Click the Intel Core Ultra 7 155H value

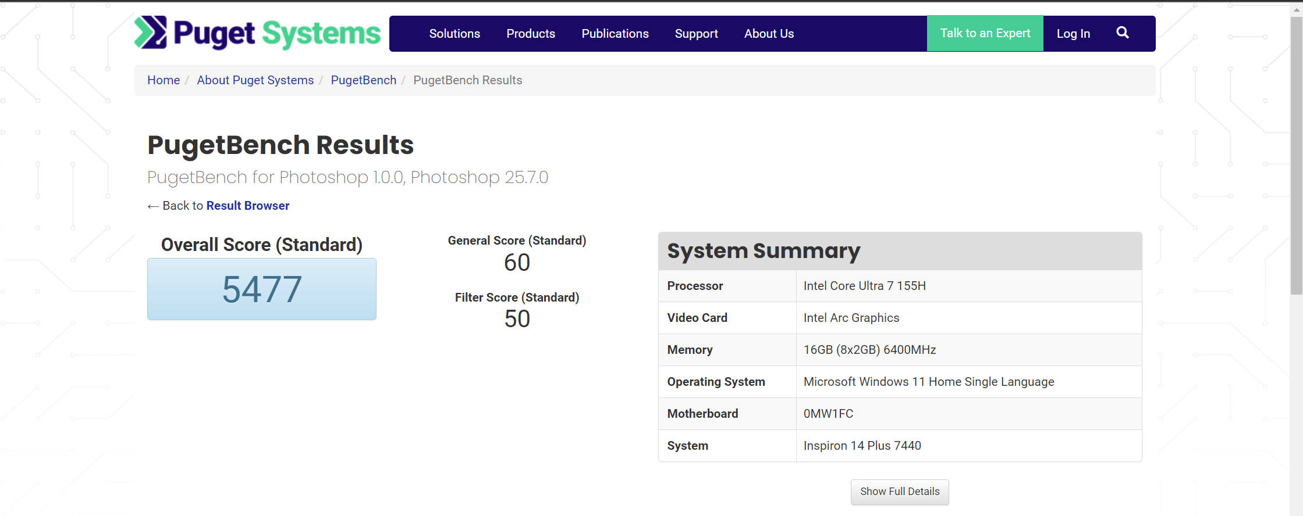point(864,286)
